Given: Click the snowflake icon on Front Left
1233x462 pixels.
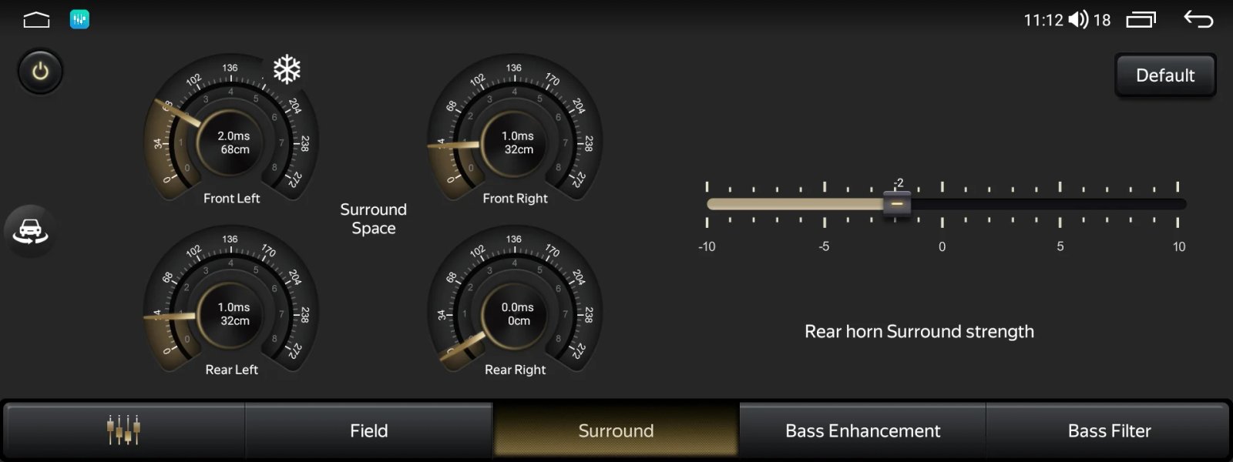Looking at the screenshot, I should (287, 70).
